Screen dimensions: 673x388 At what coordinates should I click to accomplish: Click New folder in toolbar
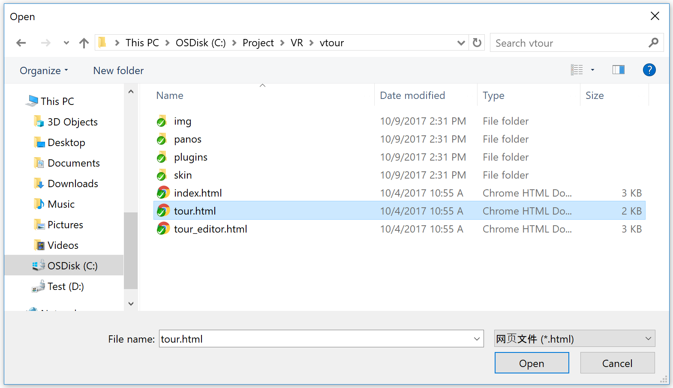[x=118, y=71]
